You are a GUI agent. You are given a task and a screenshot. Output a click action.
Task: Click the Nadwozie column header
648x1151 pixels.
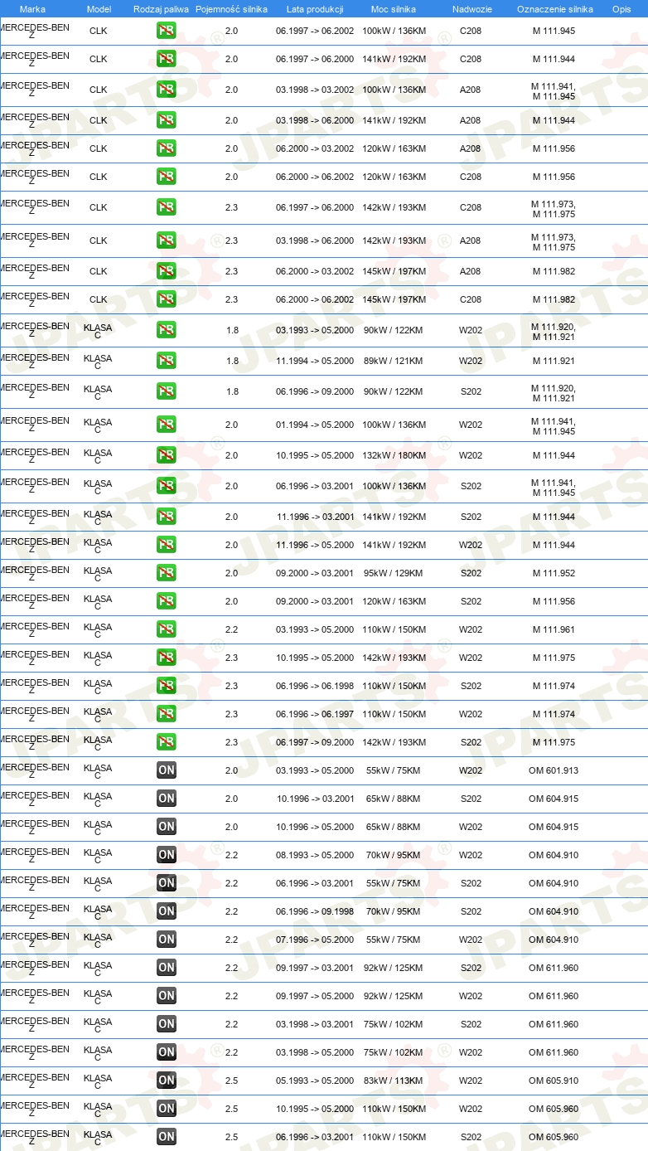click(472, 9)
